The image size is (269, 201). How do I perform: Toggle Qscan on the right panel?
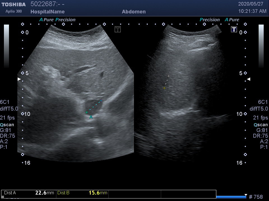tap(261, 125)
